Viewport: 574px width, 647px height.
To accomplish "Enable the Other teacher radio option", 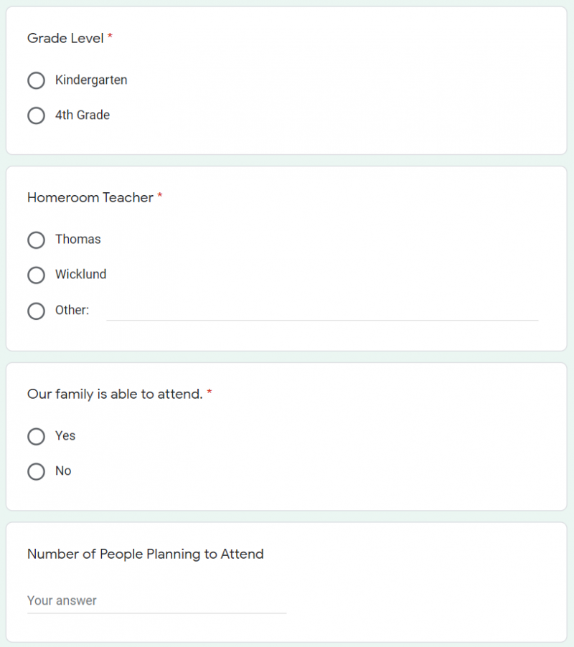I will pyautogui.click(x=36, y=311).
